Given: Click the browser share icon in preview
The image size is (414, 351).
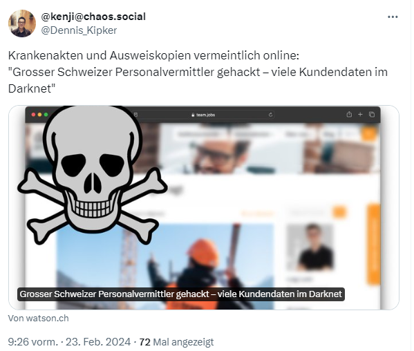Looking at the screenshot, I should [349, 115].
